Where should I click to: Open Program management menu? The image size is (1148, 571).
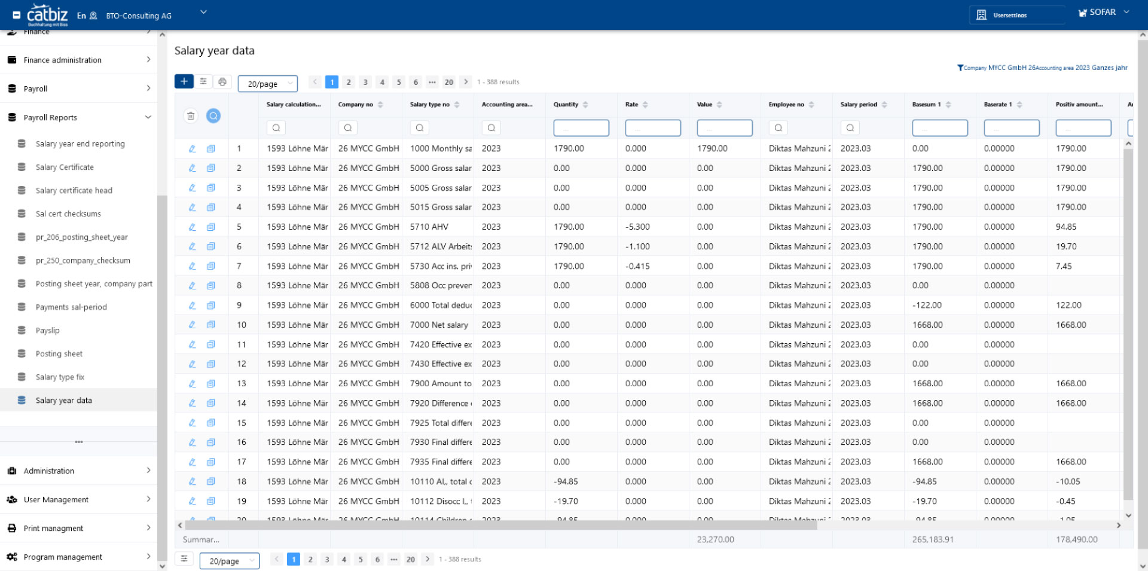pos(78,557)
